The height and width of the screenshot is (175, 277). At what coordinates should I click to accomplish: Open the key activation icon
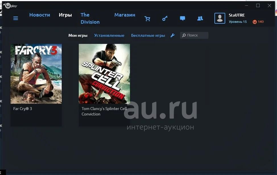pos(165,19)
